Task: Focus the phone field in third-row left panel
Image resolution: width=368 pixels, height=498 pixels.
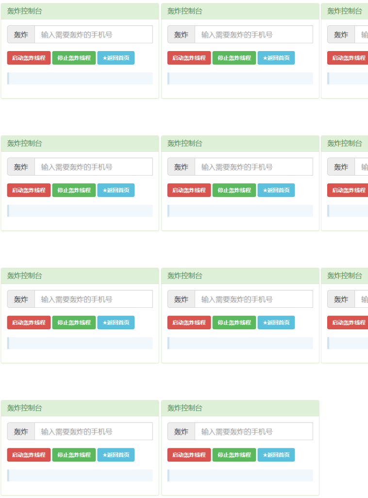Action: pos(94,299)
